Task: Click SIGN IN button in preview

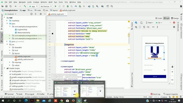Action: tap(155, 76)
